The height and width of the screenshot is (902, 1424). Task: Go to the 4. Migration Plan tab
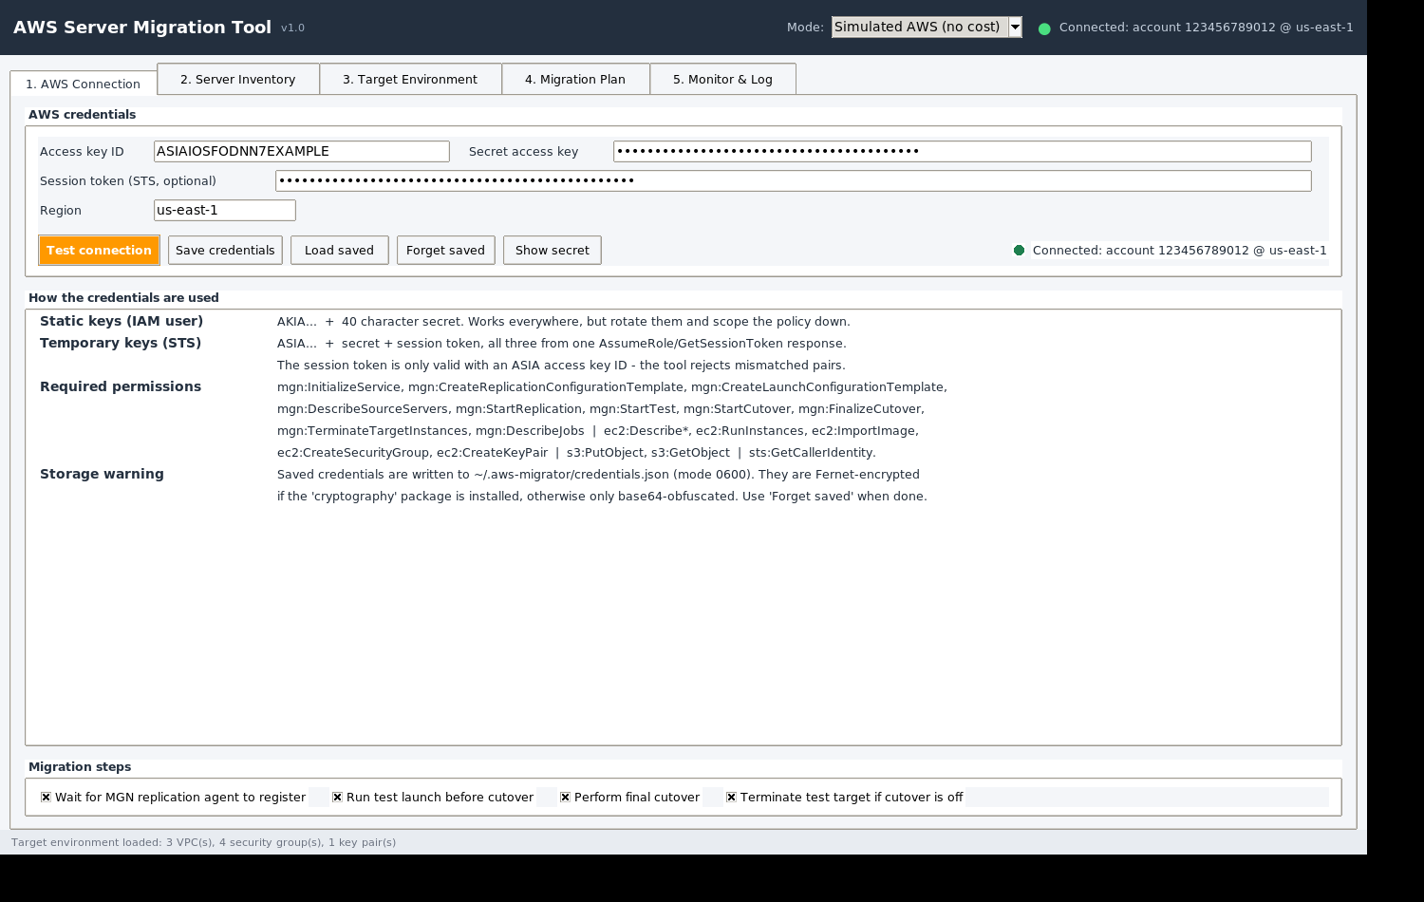[x=575, y=79]
